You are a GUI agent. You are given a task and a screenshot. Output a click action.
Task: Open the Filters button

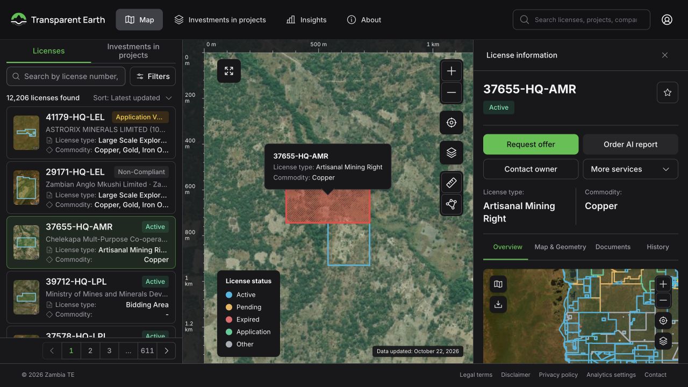pos(153,76)
